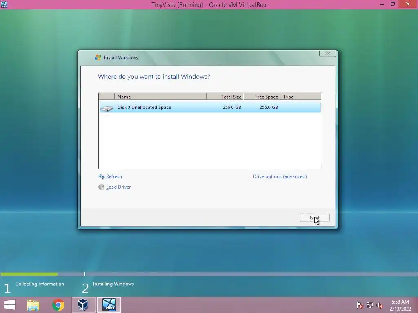Click the Free Space column header
Viewport: 418px width, 313px height.
tap(262, 97)
